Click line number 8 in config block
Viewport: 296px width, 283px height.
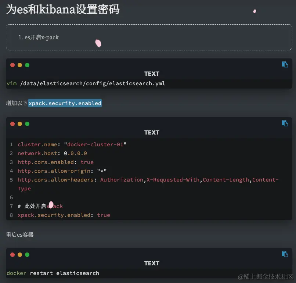click(x=11, y=215)
